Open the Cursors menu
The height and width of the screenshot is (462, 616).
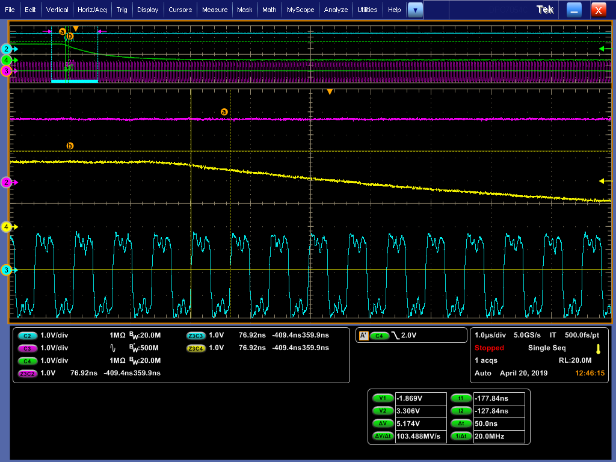tap(180, 10)
